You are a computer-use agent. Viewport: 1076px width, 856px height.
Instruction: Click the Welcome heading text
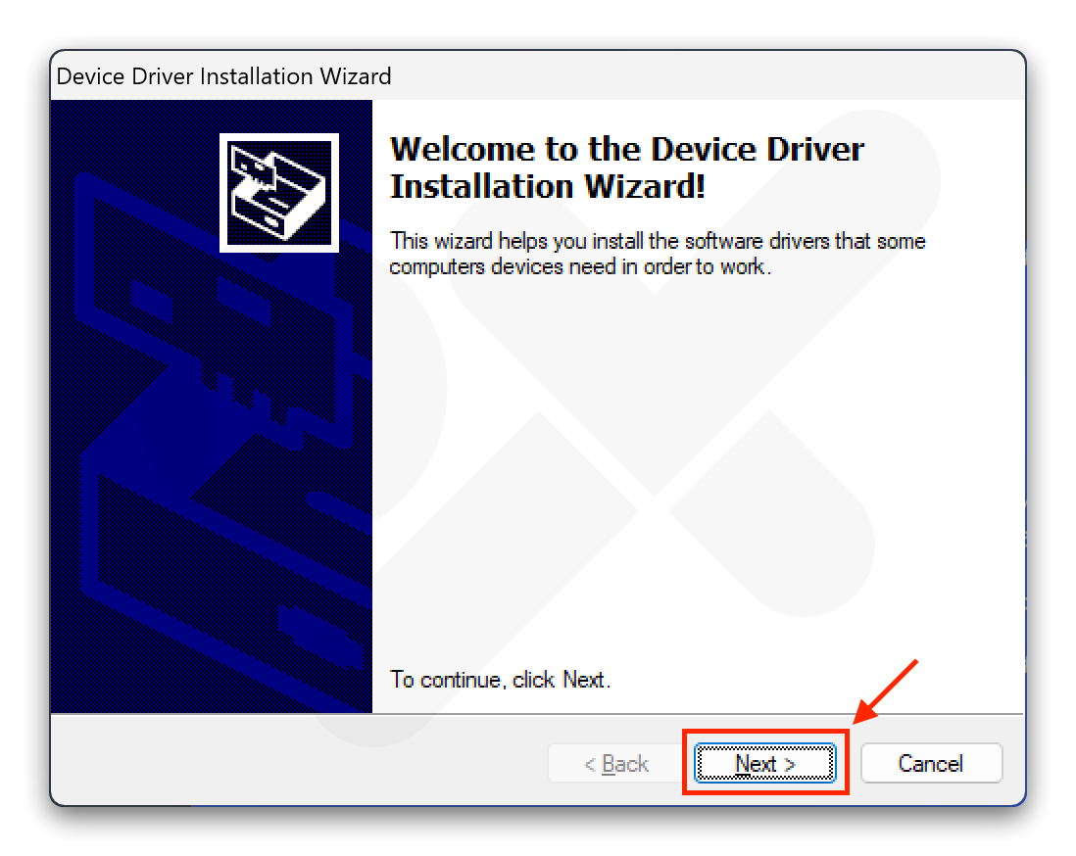627,149
